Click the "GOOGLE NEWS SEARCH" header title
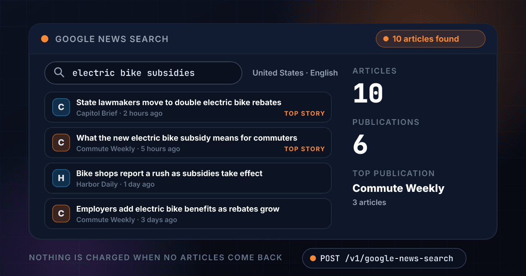 tap(112, 39)
